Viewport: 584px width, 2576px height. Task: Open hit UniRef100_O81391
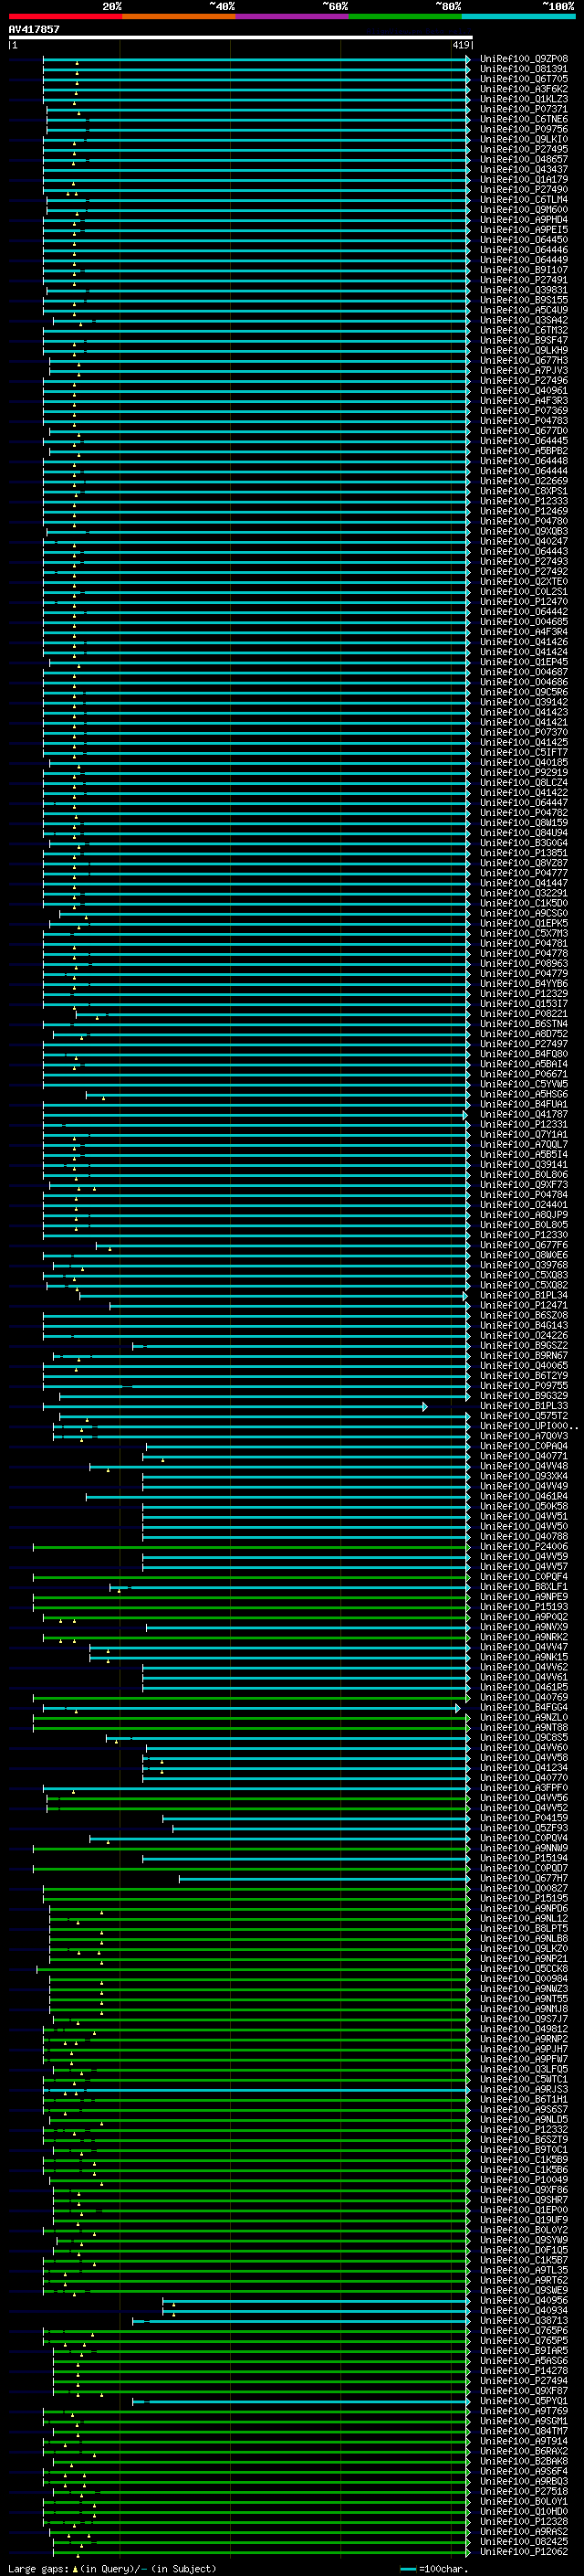[523, 69]
